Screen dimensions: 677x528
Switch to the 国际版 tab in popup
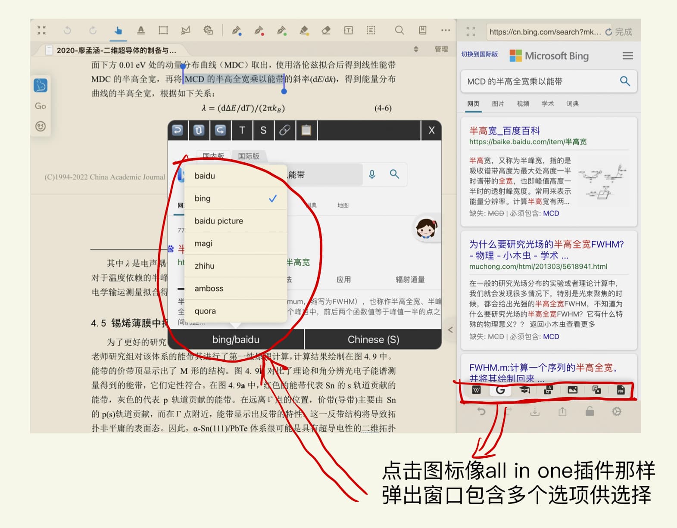pyautogui.click(x=249, y=156)
